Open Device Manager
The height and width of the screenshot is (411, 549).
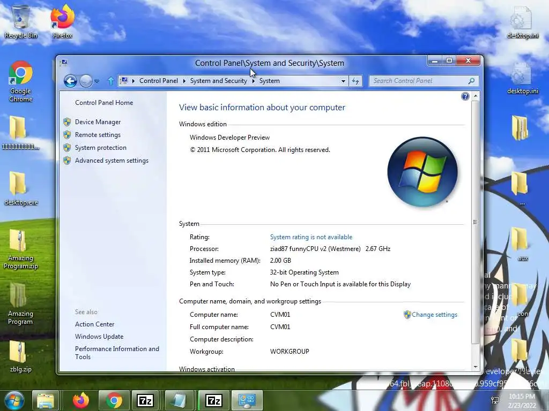click(98, 121)
